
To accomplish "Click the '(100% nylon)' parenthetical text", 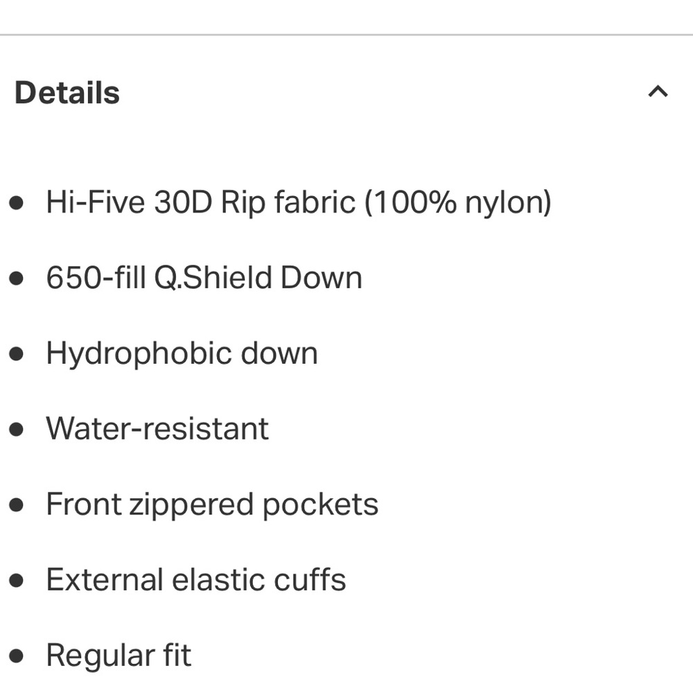I will 458,203.
